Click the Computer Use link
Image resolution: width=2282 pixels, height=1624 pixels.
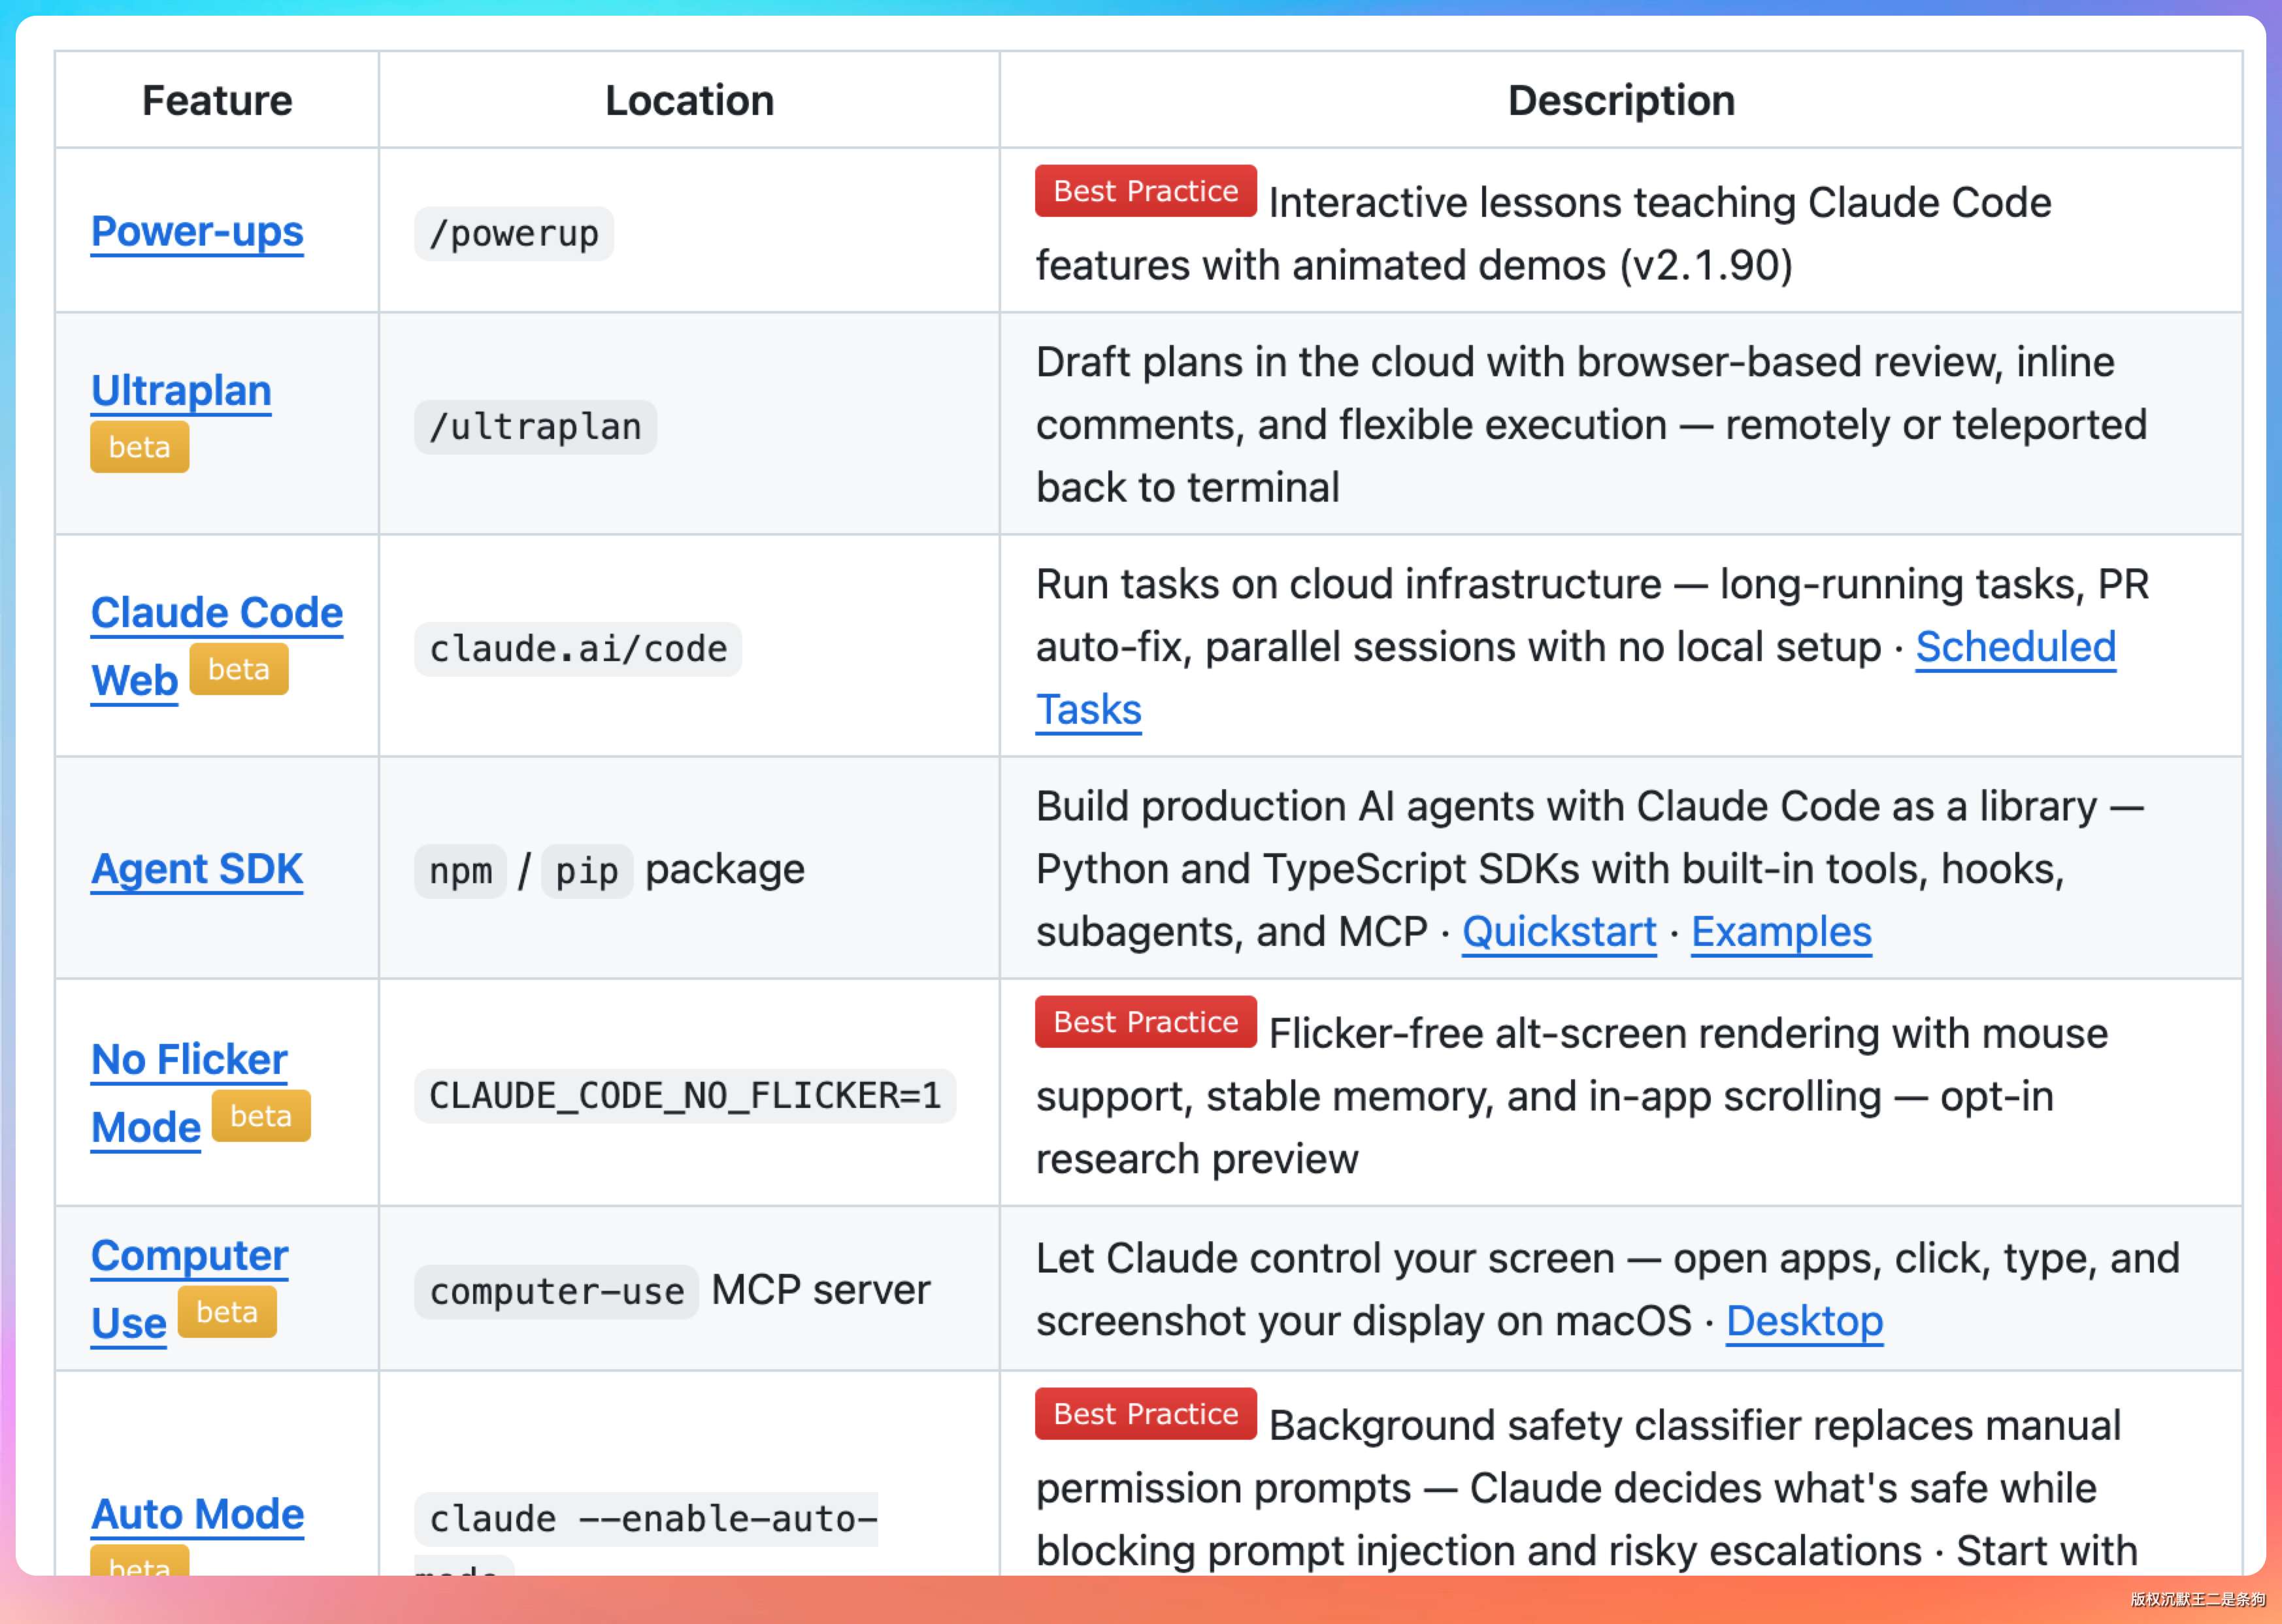pos(189,1256)
